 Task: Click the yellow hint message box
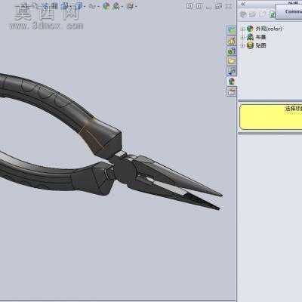point(271,117)
